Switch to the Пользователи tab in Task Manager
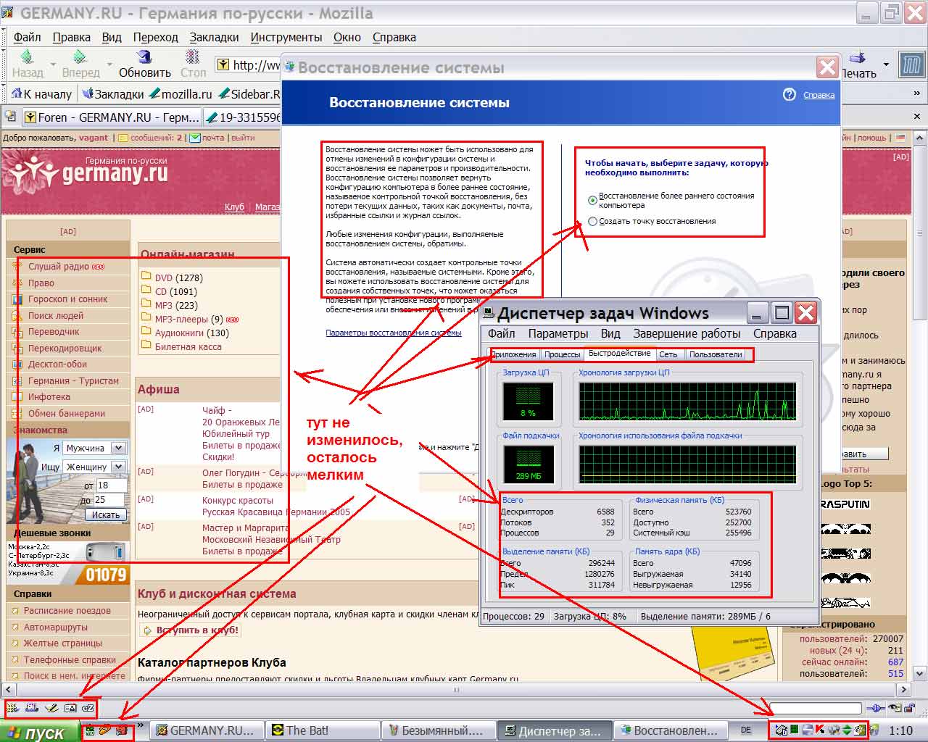The width and height of the screenshot is (928, 742). click(x=716, y=354)
